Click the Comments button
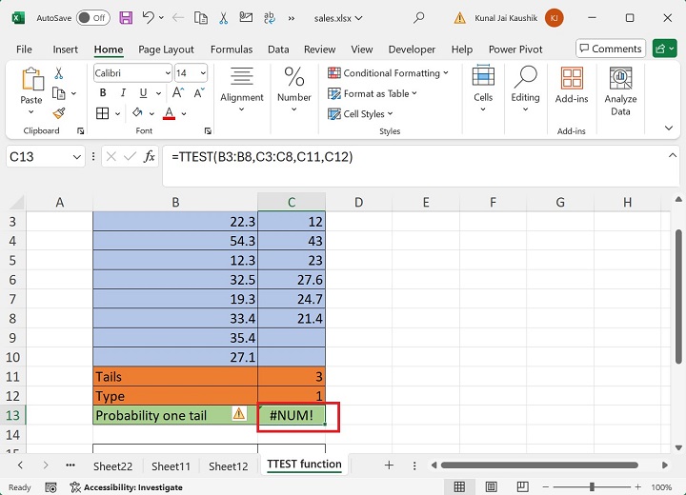686x495 pixels. click(x=609, y=49)
